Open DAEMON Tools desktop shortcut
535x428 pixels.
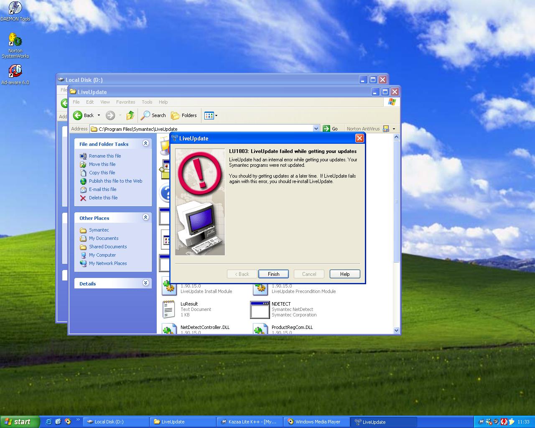(15, 11)
